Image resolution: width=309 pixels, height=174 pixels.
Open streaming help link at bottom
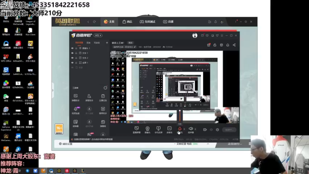(x=93, y=139)
